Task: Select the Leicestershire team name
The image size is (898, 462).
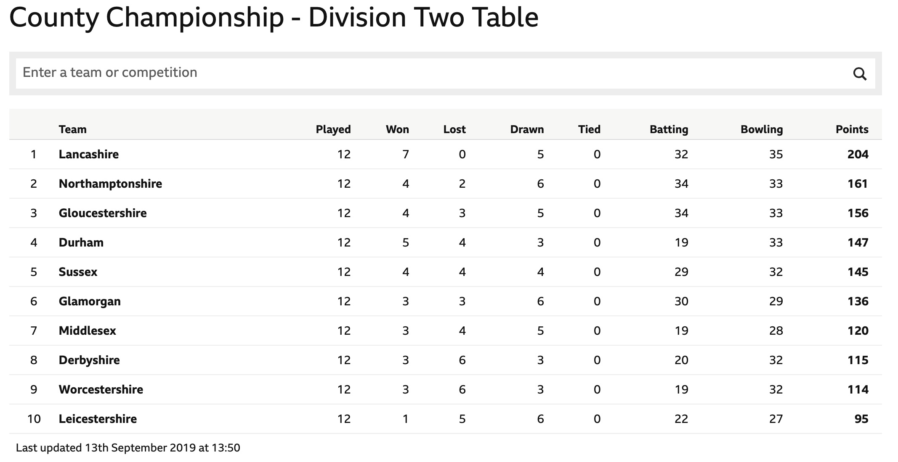Action: [98, 419]
